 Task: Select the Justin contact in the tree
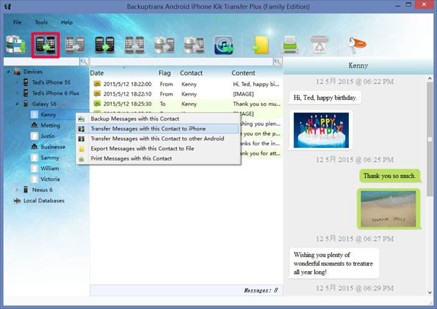click(x=48, y=136)
